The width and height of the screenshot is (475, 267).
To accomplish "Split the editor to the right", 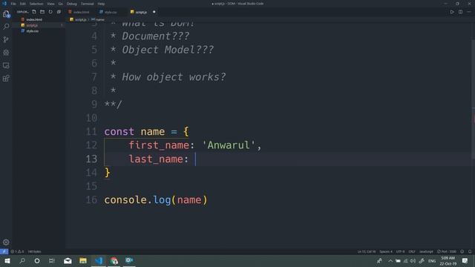I will click(x=460, y=12).
